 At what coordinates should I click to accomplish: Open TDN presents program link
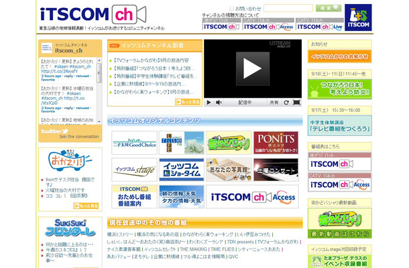coord(240,242)
